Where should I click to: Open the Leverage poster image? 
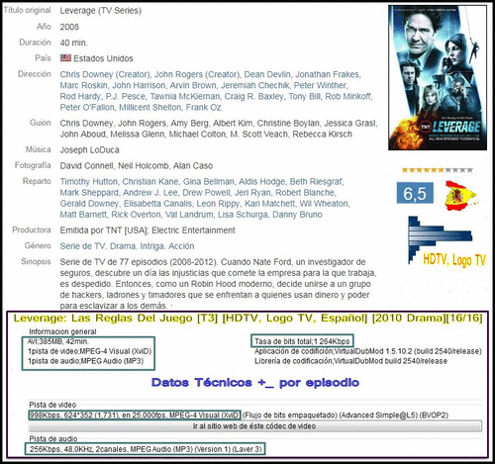coord(438,77)
